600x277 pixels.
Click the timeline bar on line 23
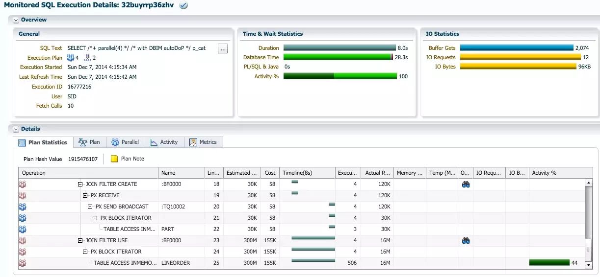(313, 238)
